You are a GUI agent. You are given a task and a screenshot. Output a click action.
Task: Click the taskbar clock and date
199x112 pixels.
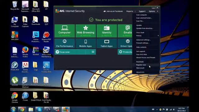point(182,110)
